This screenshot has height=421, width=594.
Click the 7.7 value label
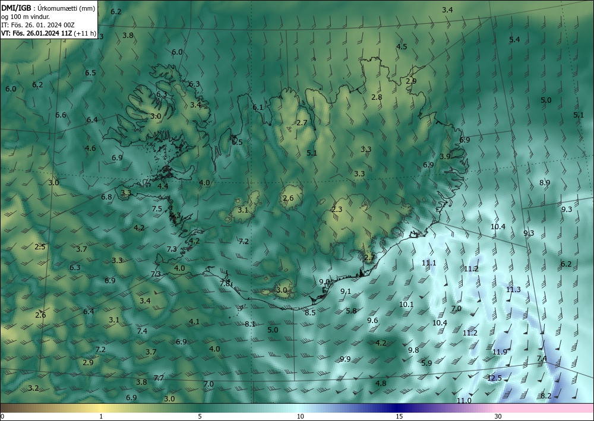point(159,378)
